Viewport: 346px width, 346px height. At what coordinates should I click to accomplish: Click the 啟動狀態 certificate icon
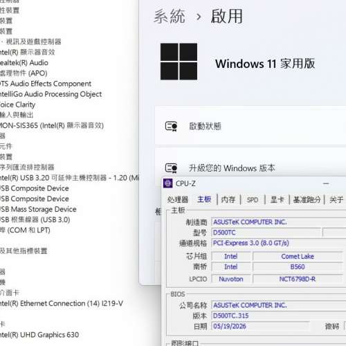point(171,126)
